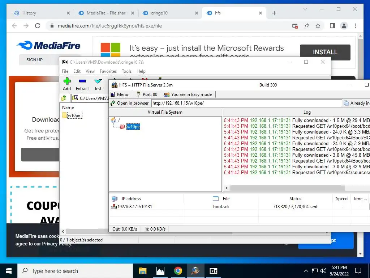
Task: Open File Explorer from the taskbar
Action: (142, 271)
